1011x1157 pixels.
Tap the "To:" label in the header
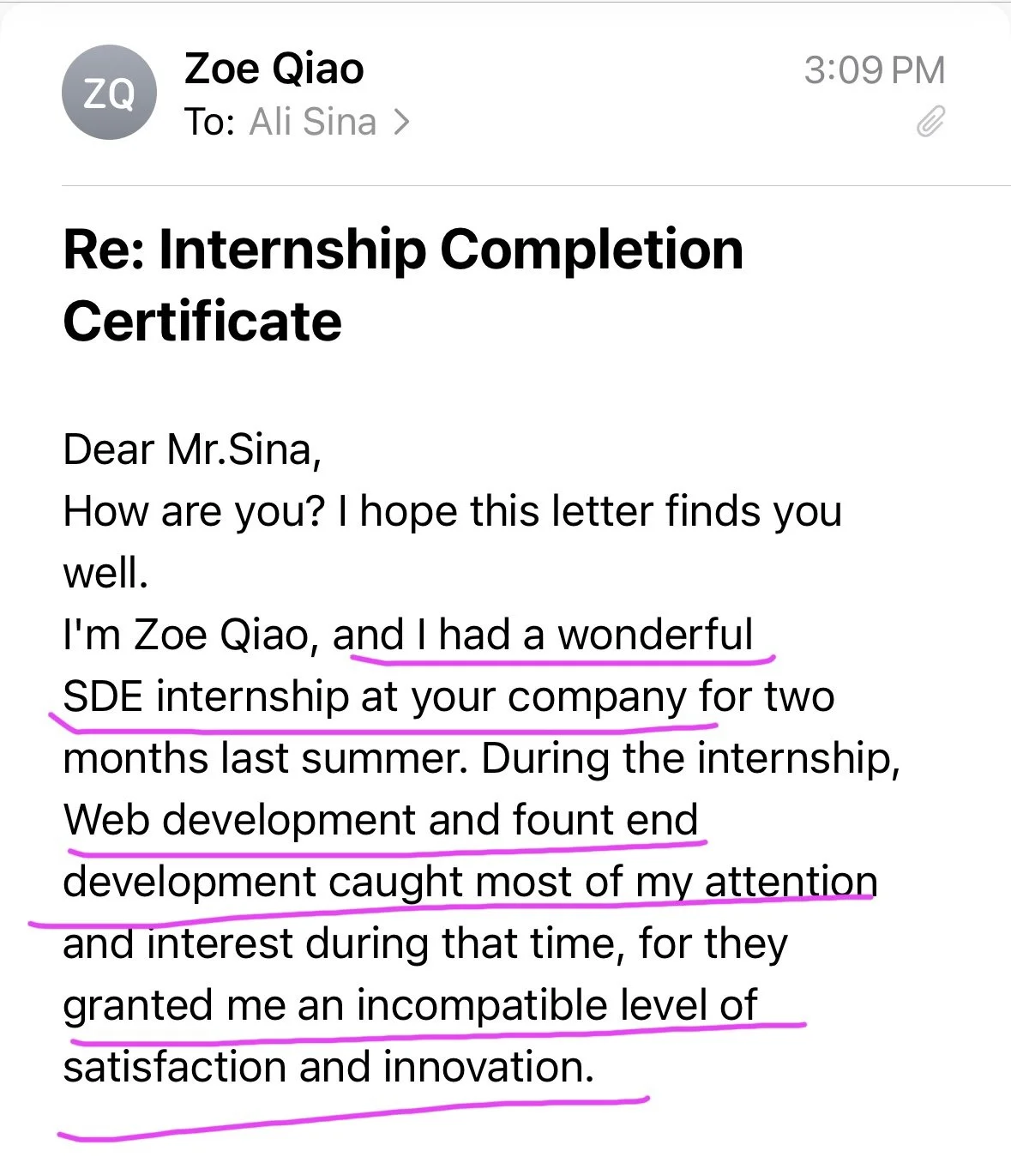point(210,122)
